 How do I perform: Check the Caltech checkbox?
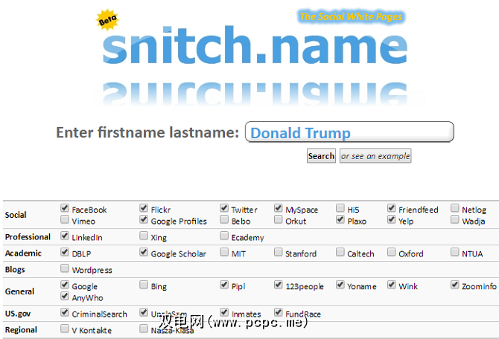pos(340,252)
